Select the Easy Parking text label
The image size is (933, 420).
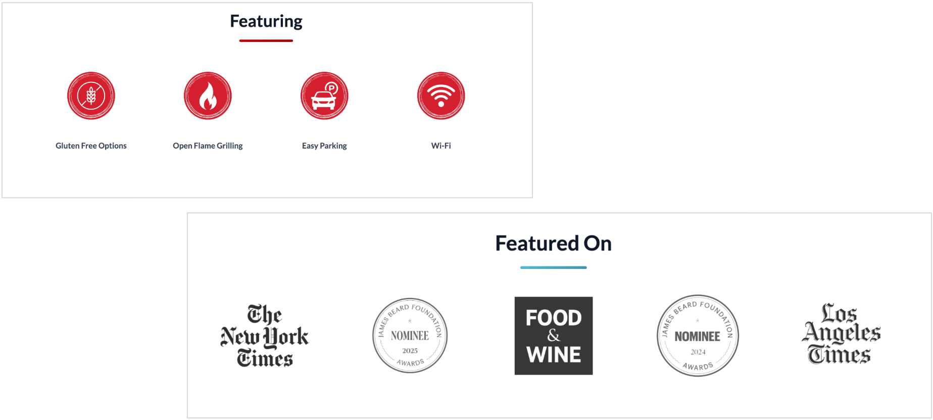point(324,146)
